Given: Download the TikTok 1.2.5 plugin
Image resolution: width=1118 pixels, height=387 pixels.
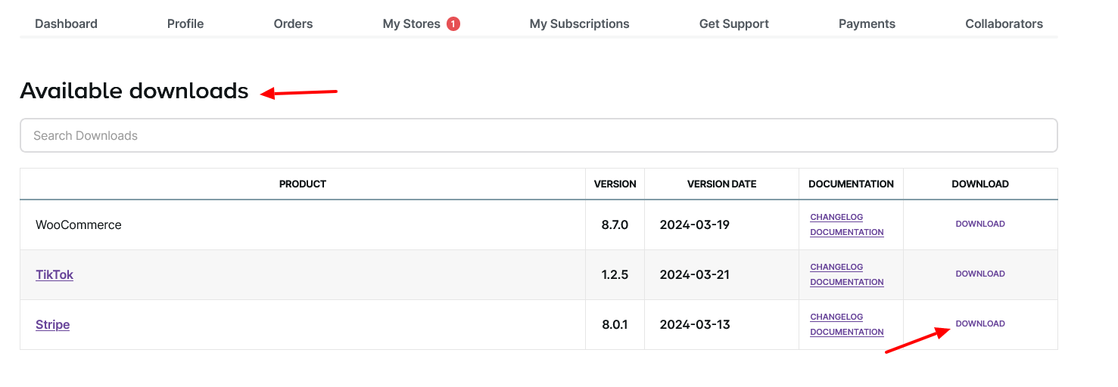Looking at the screenshot, I should [980, 274].
